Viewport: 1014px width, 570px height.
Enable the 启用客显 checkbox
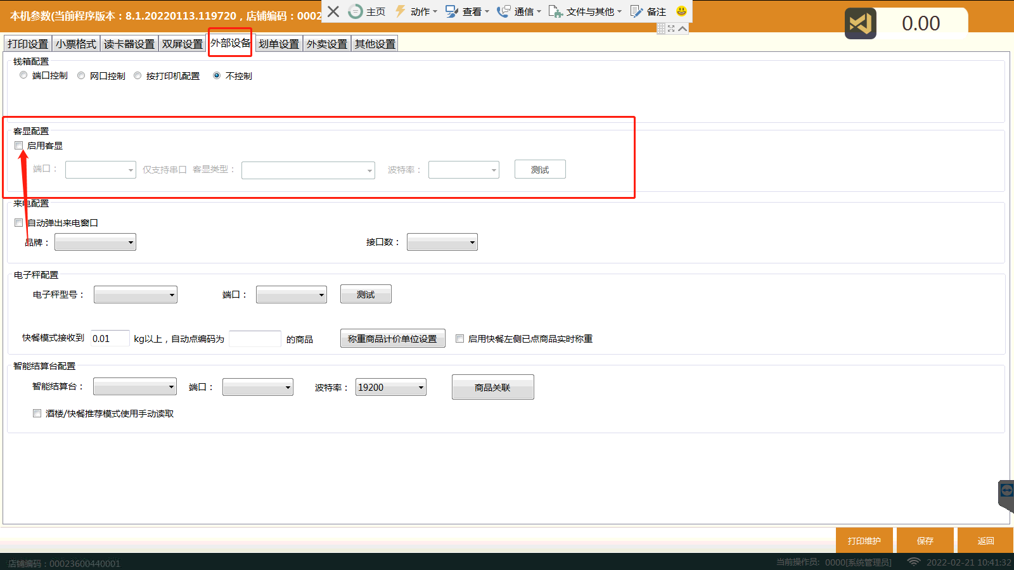(x=19, y=146)
